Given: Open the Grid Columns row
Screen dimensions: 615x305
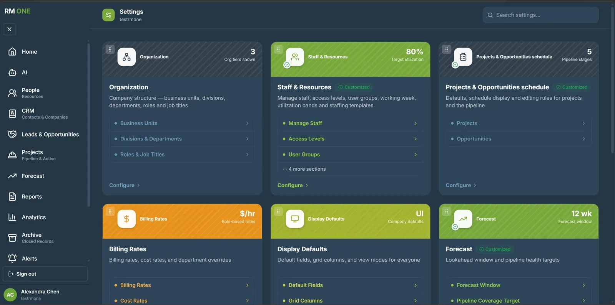Looking at the screenshot, I should coord(351,301).
